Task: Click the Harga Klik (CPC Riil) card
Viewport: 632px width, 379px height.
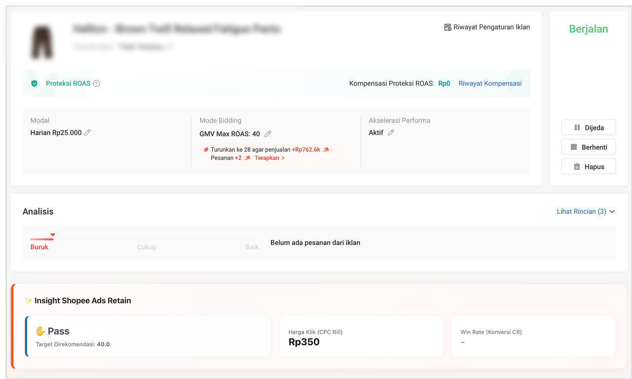Action: click(361, 337)
